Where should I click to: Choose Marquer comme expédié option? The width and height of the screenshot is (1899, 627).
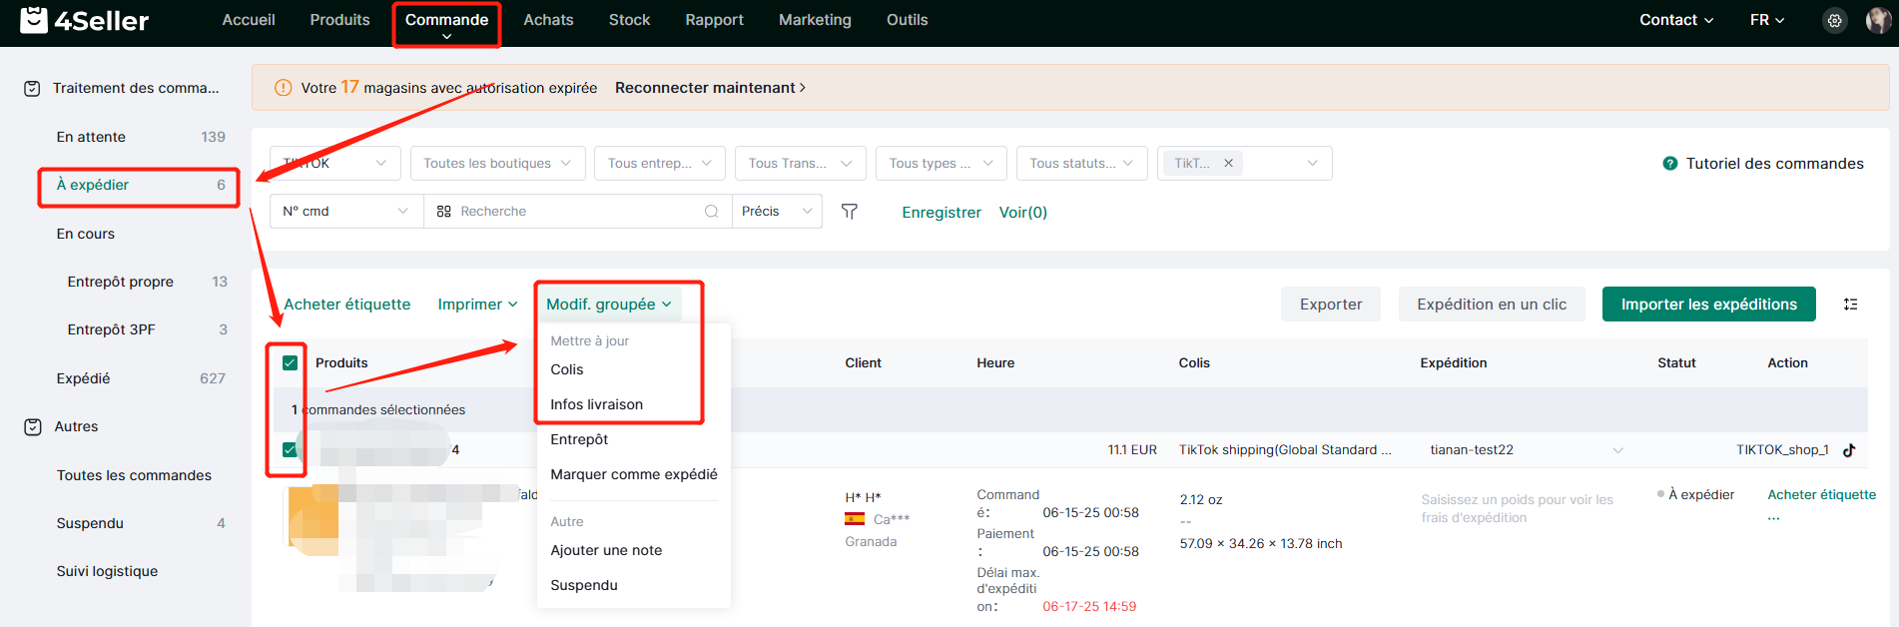(x=634, y=474)
